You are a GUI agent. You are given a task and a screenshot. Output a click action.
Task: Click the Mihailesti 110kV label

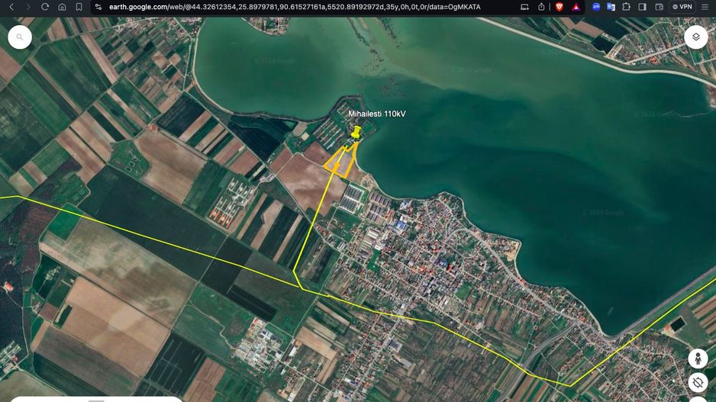377,114
